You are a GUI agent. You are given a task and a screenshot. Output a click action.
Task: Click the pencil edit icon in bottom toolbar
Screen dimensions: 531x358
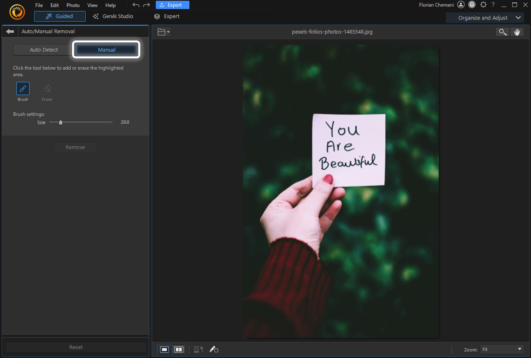point(213,349)
